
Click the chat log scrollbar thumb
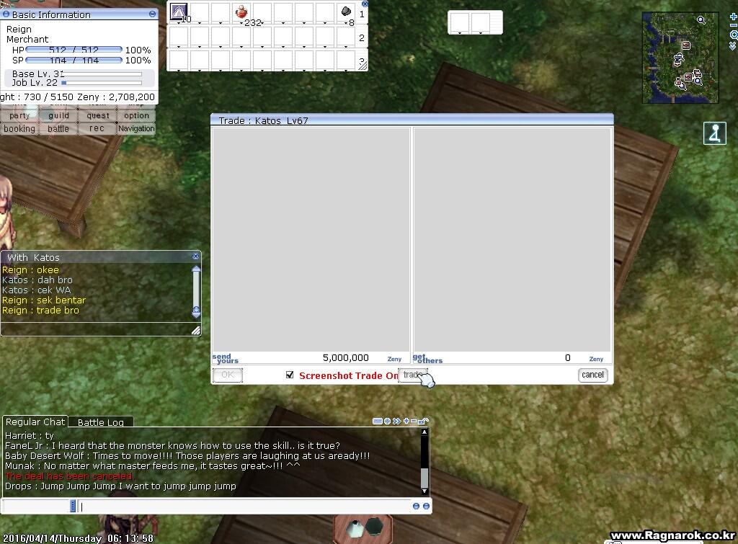(x=424, y=478)
